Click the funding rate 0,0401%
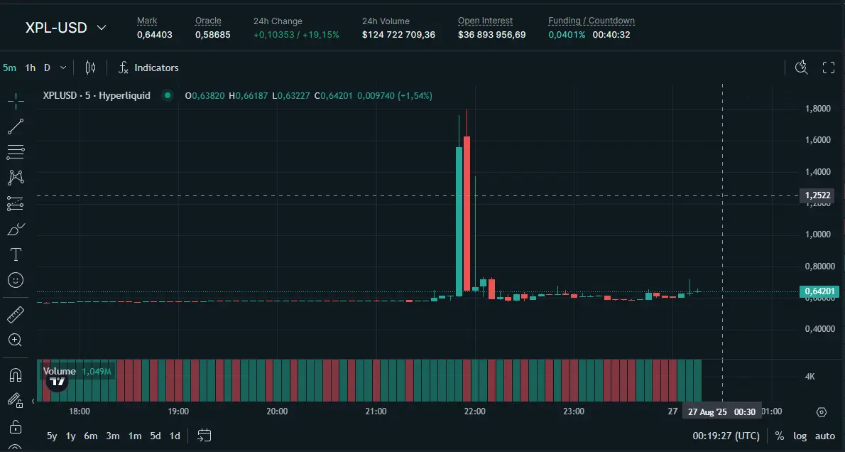This screenshot has width=845, height=452. pyautogui.click(x=567, y=35)
